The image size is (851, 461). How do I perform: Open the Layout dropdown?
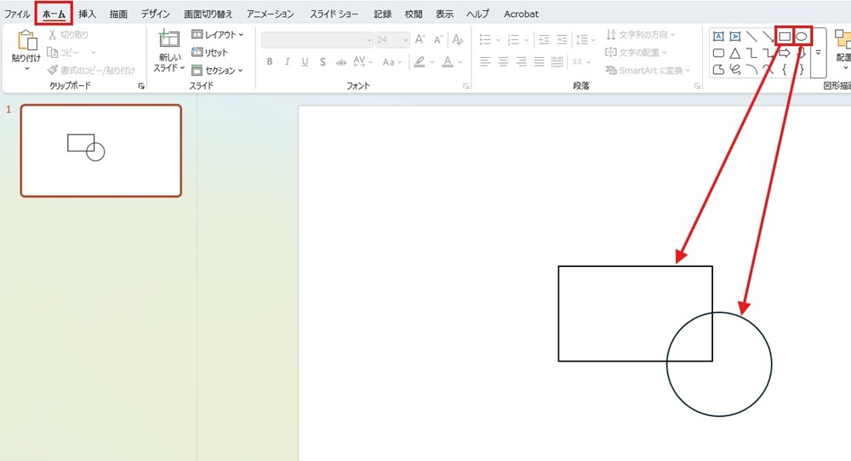pos(217,35)
